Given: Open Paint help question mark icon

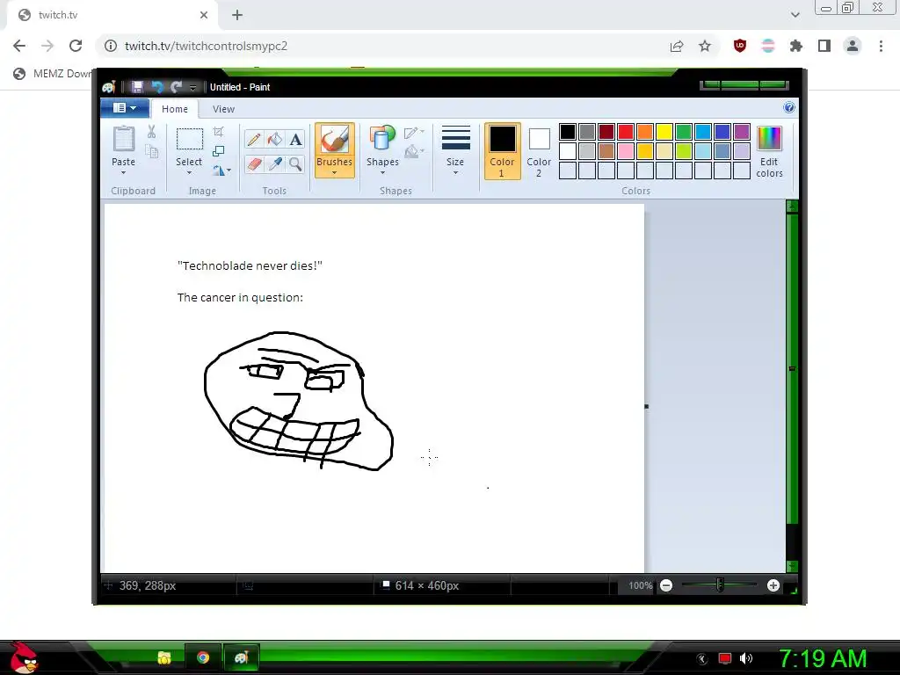Looking at the screenshot, I should 789,107.
